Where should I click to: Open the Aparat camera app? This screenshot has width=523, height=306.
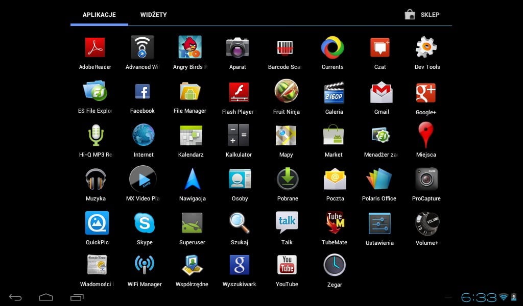(x=237, y=47)
